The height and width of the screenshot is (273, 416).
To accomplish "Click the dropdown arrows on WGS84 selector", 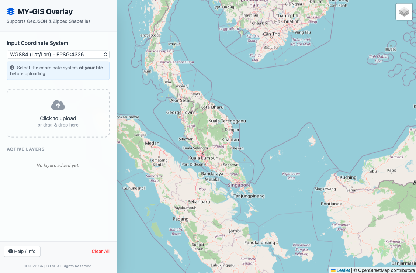I will 105,55.
